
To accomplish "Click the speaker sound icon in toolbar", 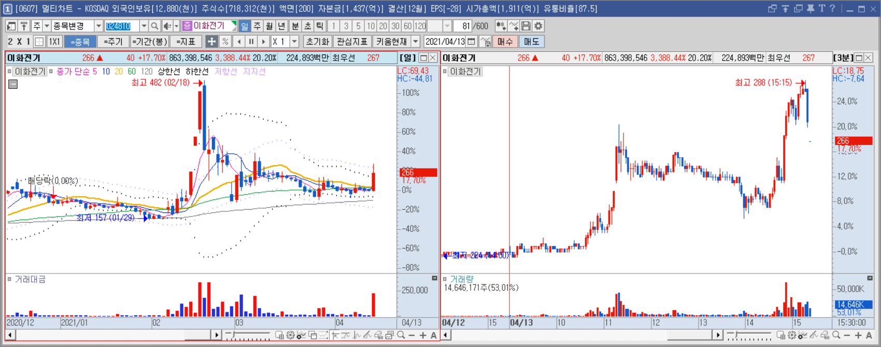I will (x=167, y=26).
